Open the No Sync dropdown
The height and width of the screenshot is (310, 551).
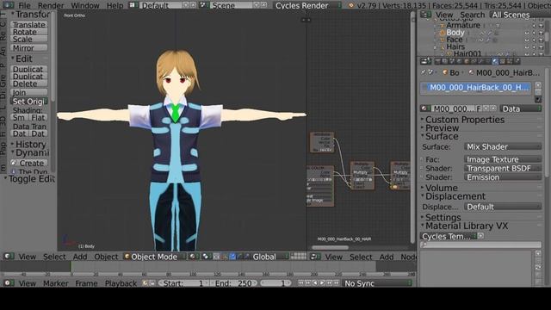click(x=377, y=283)
